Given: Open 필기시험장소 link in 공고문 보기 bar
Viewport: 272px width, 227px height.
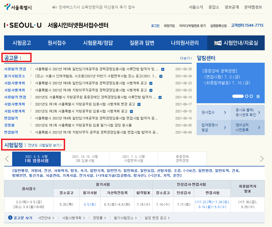Looking at the screenshot, I should coord(125,218).
